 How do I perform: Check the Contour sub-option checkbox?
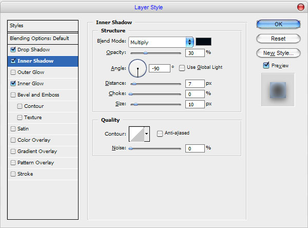[20, 106]
